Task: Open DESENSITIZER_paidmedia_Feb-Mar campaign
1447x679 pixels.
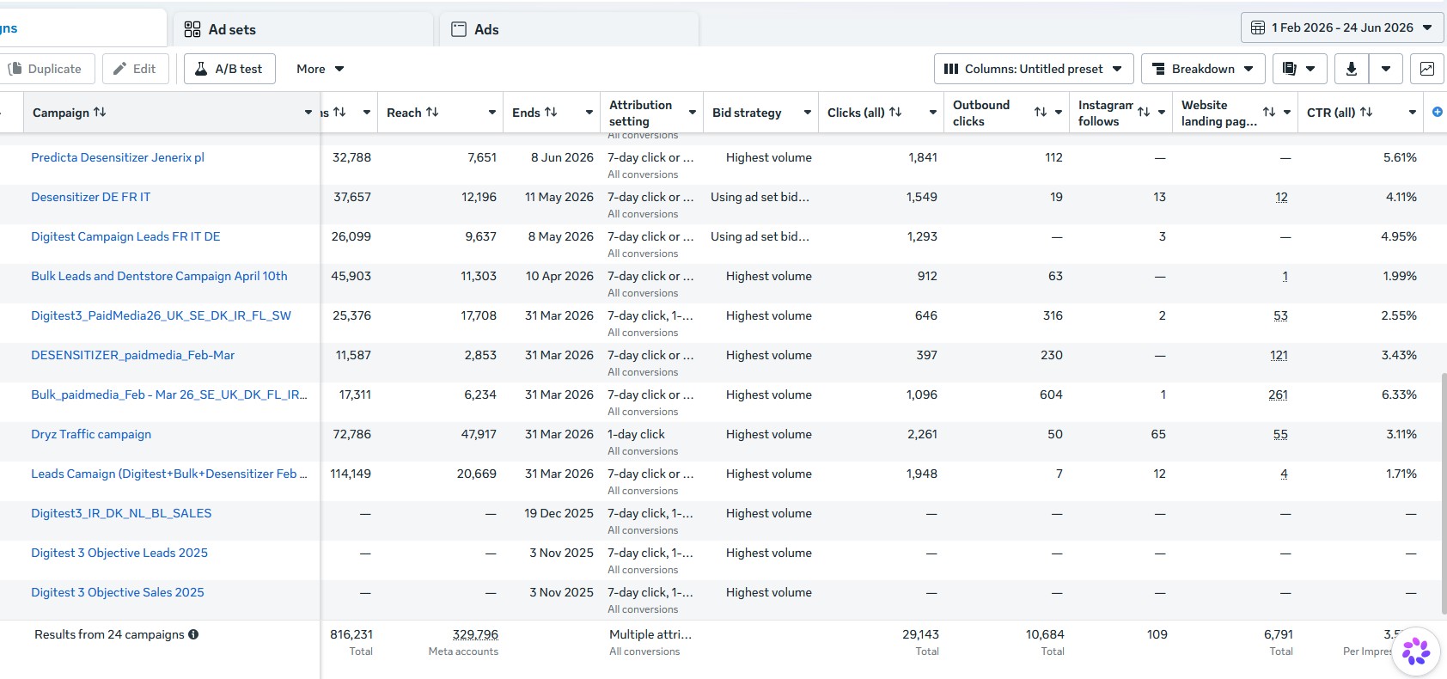Action: [132, 355]
